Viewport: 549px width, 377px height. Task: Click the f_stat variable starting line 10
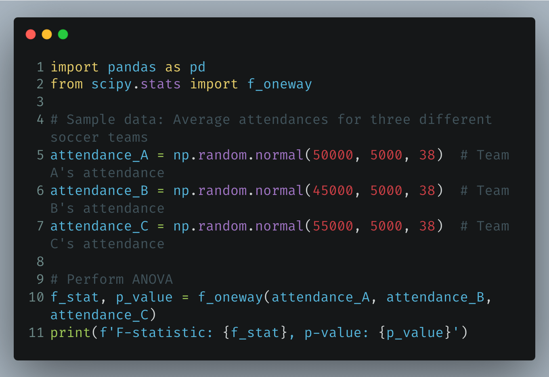pos(75,297)
